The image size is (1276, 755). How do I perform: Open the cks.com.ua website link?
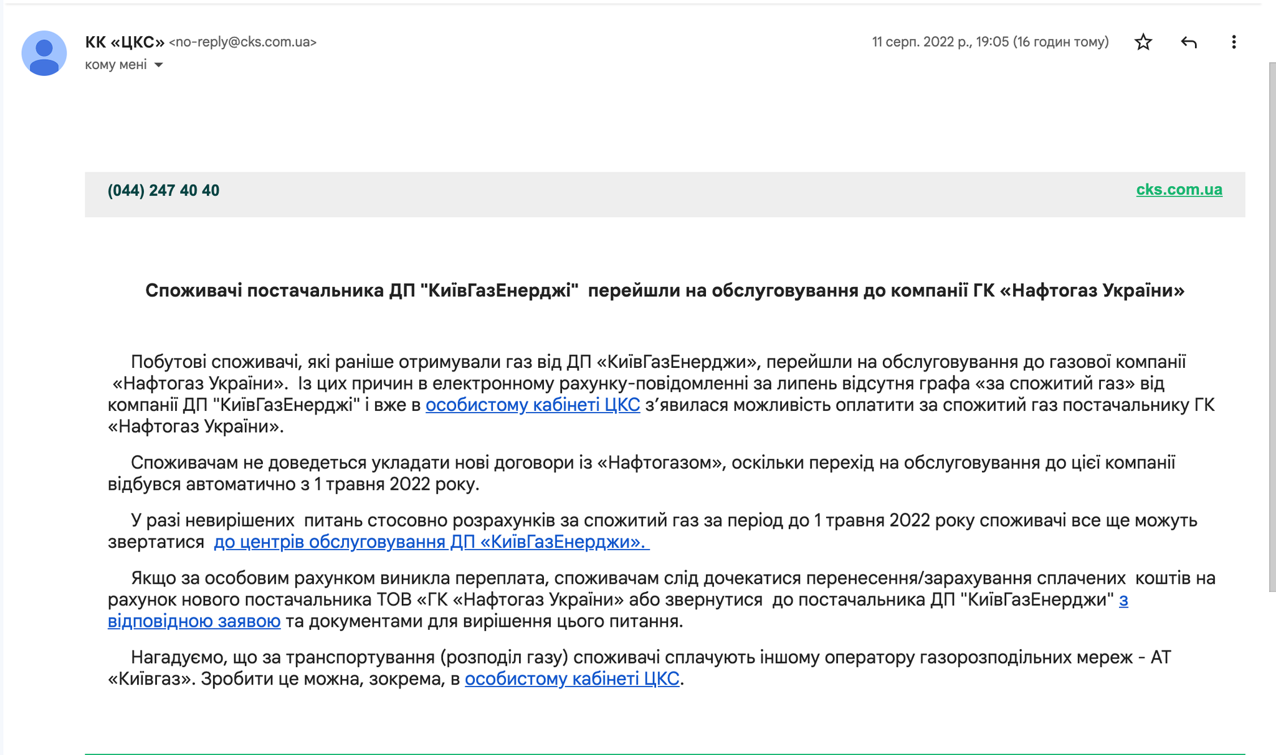(1179, 190)
